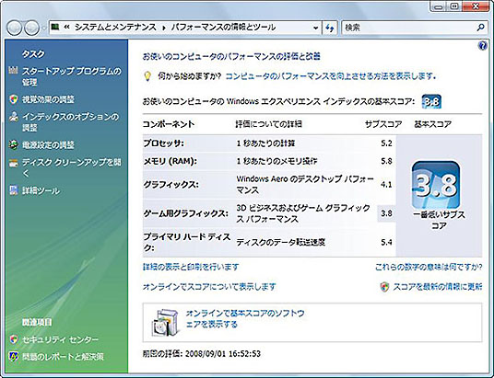Open 詳細の表示と印刷を行います link
Viewport: 494px width, 378px height.
pos(191,267)
